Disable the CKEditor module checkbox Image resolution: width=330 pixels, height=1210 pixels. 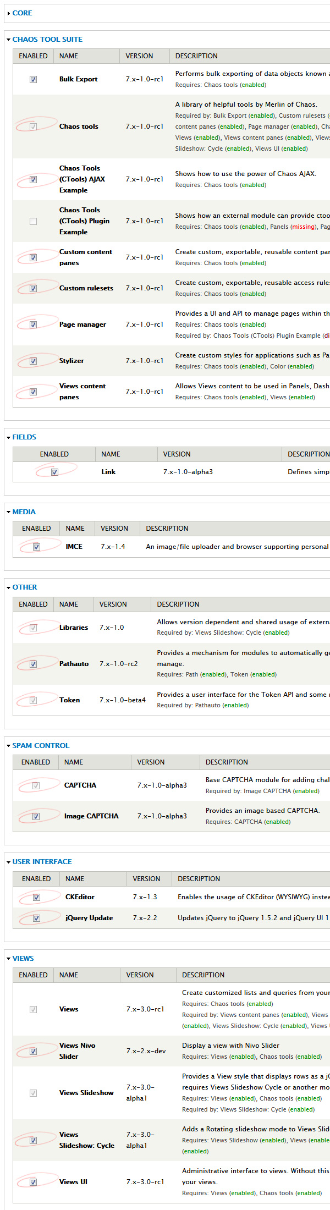point(36,897)
